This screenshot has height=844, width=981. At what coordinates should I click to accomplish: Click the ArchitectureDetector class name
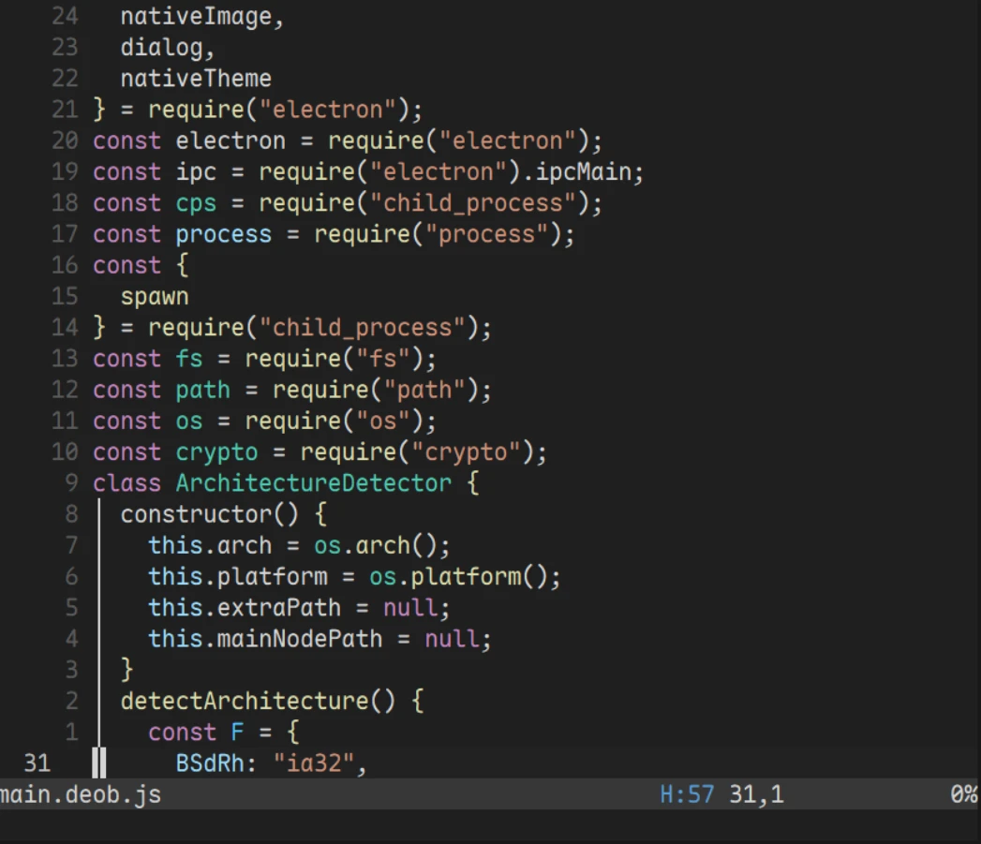click(x=314, y=483)
